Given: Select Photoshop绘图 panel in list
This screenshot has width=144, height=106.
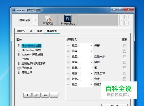Looking at the screenshot, I should pos(31,46).
